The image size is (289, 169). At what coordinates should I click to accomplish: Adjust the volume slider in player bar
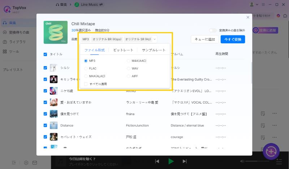257,161
